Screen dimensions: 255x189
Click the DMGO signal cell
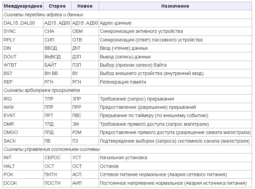coord(11,132)
